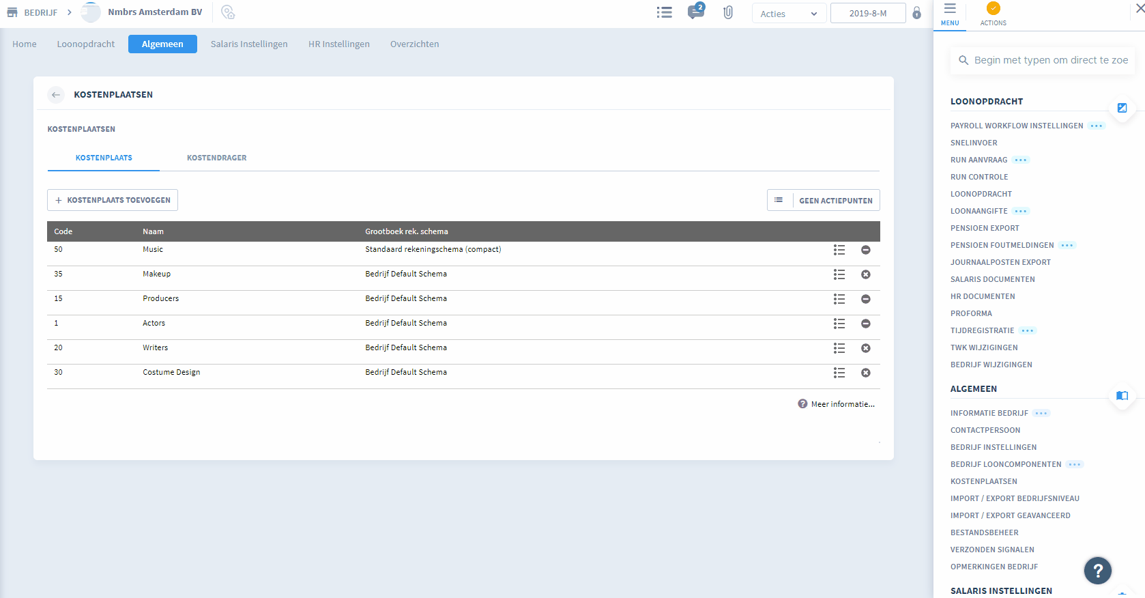Viewport: 1145px width, 598px height.
Task: Open the blue question mark help button
Action: coord(1098,571)
